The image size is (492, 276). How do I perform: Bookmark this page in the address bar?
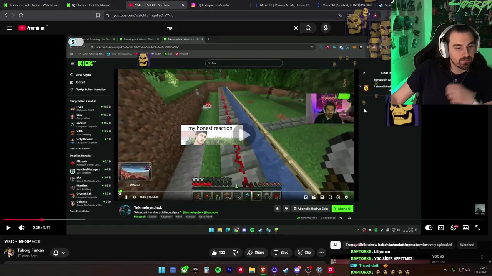tap(98, 15)
